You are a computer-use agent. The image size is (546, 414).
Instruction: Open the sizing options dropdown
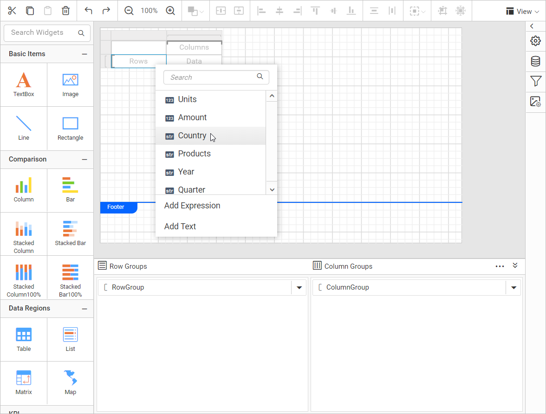417,11
